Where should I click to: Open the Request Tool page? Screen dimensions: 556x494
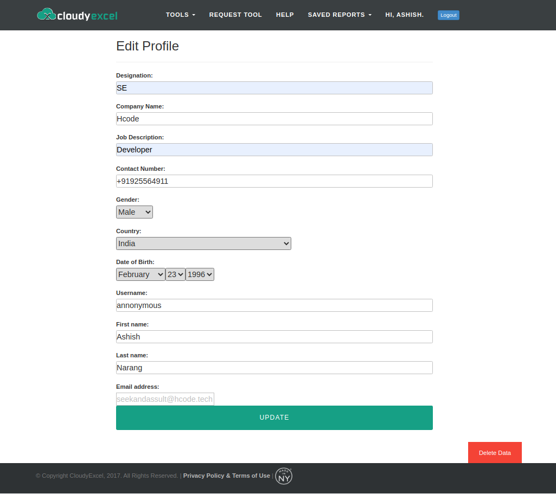coord(235,15)
